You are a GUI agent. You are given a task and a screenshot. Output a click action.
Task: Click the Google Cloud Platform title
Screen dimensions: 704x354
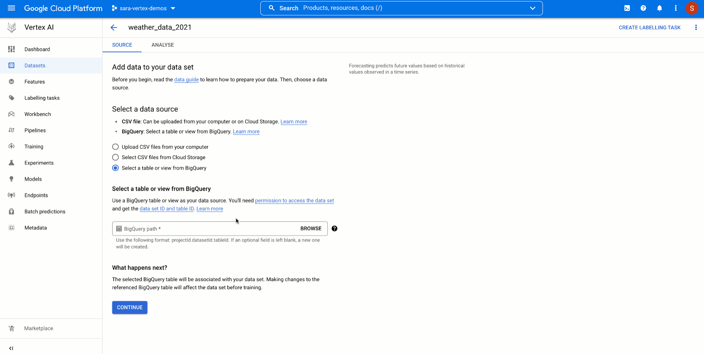point(63,8)
